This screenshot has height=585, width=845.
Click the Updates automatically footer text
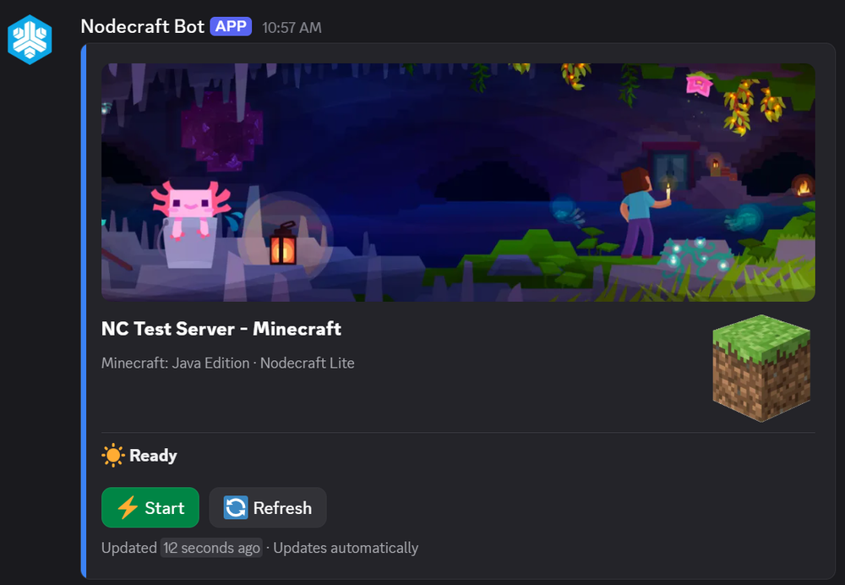click(346, 548)
